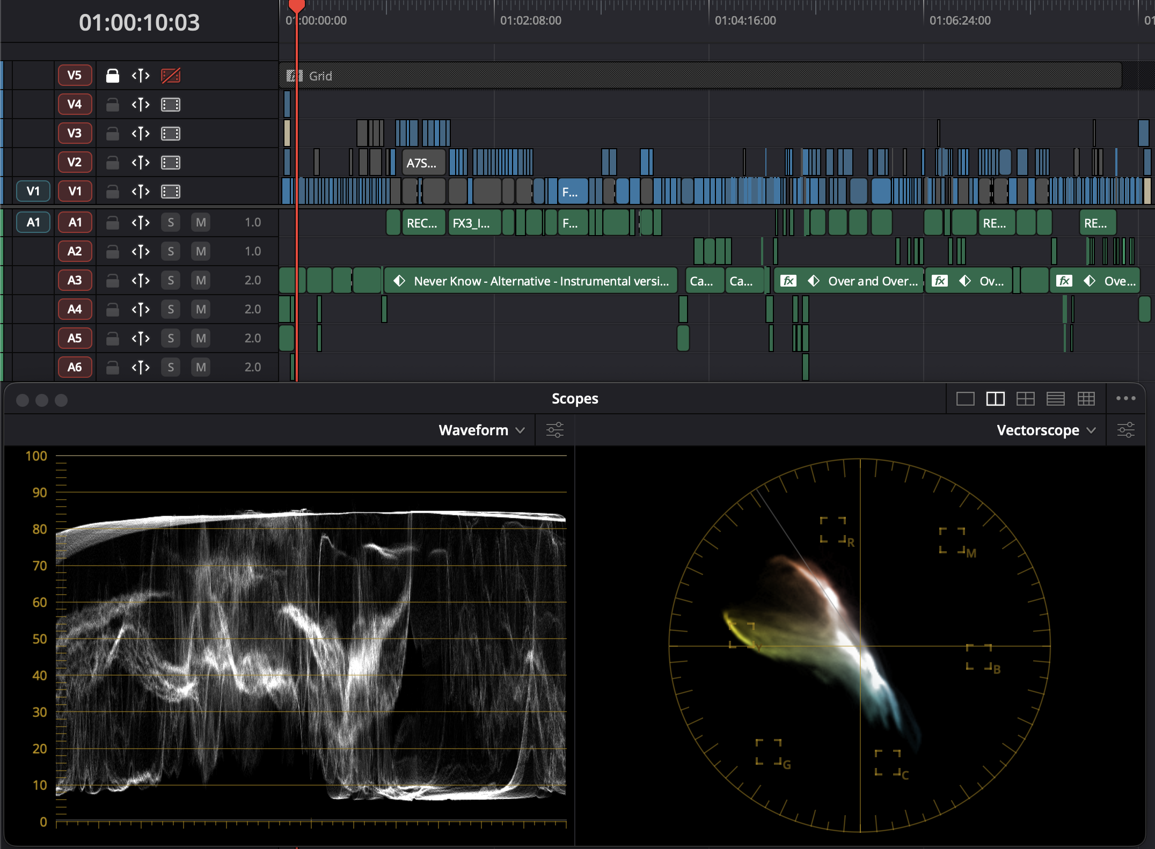Select the Grid clip on V5
The height and width of the screenshot is (849, 1155).
(x=700, y=76)
